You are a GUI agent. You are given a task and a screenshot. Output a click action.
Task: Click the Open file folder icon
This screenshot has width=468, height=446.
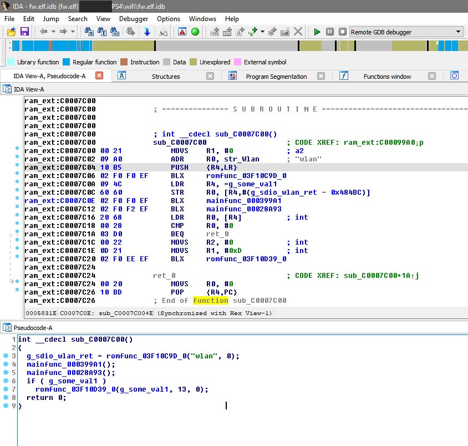click(x=11, y=32)
